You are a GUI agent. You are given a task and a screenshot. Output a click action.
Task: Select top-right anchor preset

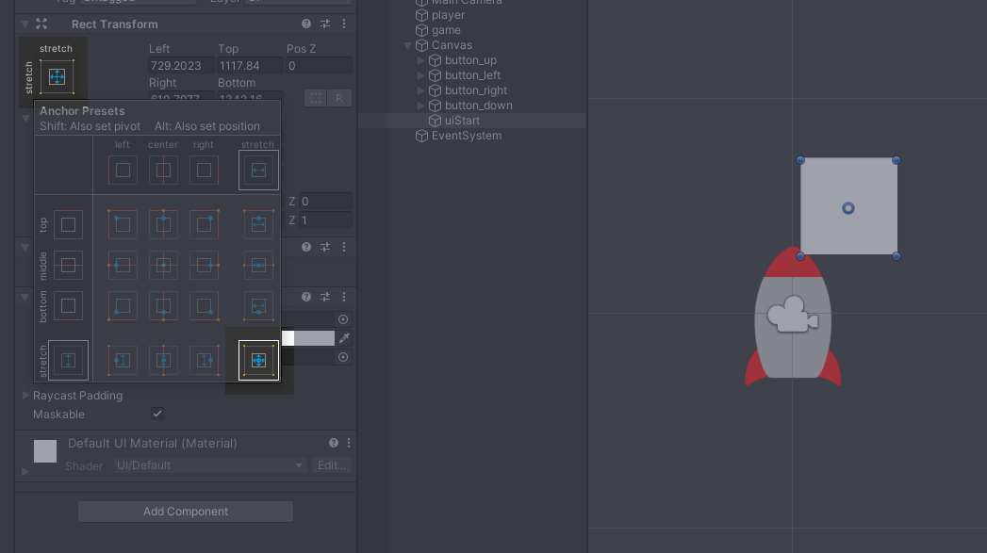coord(204,224)
